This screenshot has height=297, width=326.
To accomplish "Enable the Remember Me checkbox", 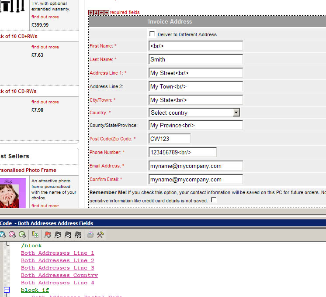I will 214,200.
